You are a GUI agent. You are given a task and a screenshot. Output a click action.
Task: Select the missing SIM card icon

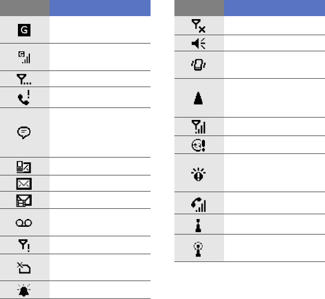tap(24, 268)
